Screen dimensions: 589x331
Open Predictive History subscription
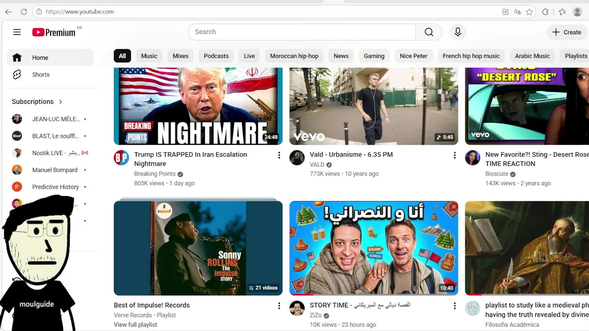click(50, 187)
